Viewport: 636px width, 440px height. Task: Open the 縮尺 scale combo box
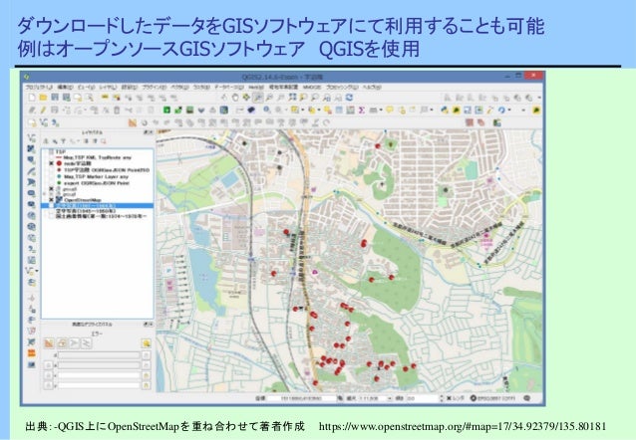pyautogui.click(x=375, y=398)
